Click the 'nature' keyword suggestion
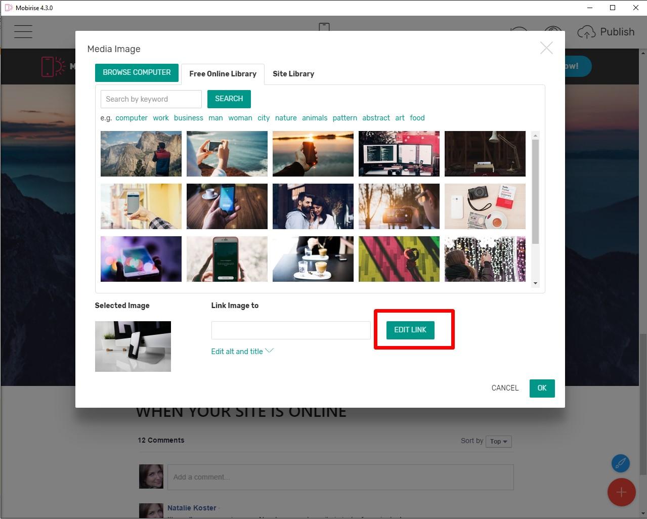Image resolution: width=647 pixels, height=519 pixels. tap(286, 118)
